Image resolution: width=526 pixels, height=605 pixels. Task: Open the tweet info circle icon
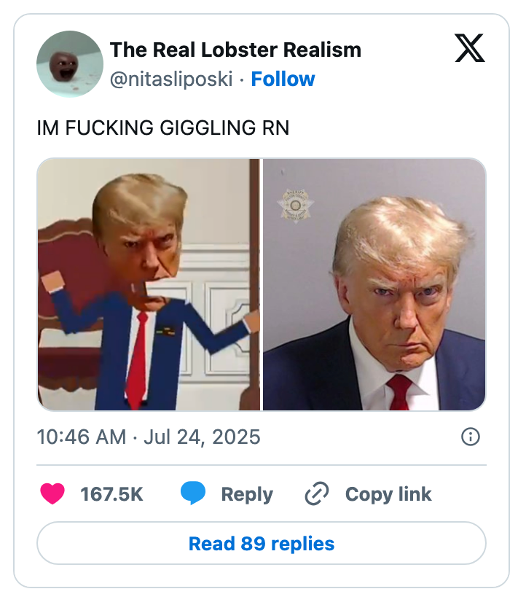click(x=471, y=437)
